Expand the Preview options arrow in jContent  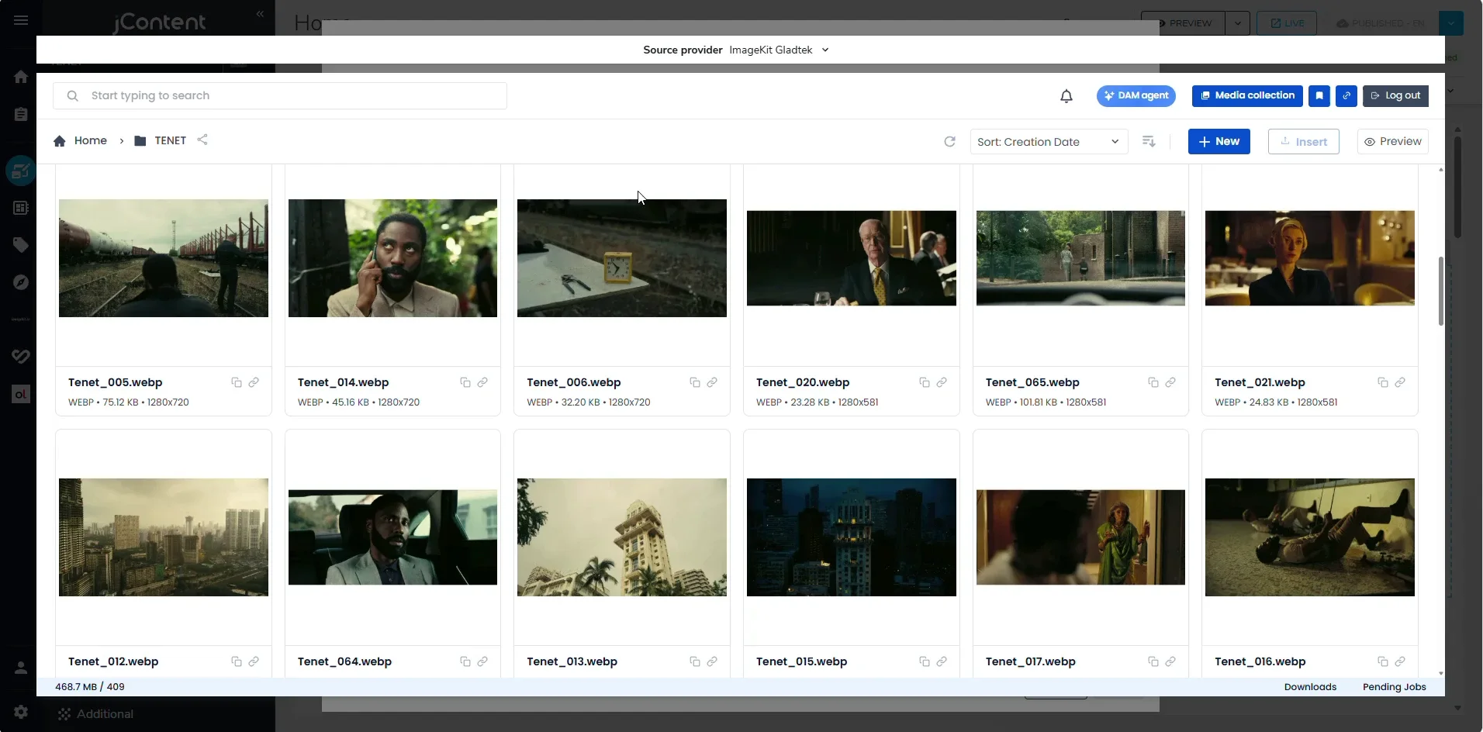pyautogui.click(x=1238, y=23)
